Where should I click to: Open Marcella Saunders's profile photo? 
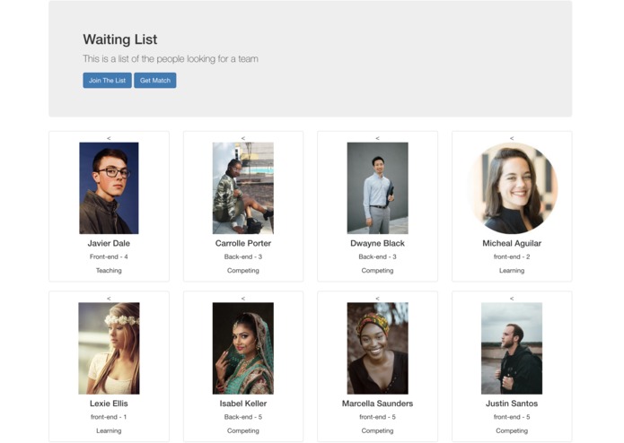pos(377,348)
